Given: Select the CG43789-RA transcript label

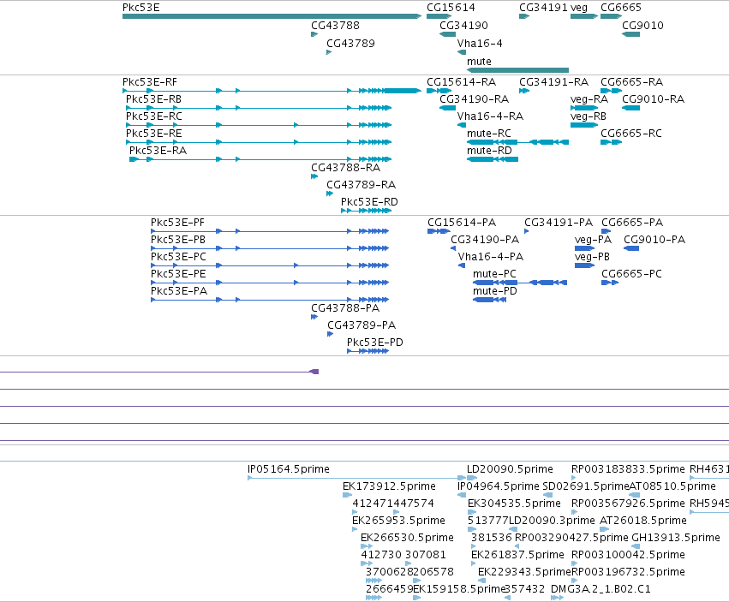Looking at the screenshot, I should pyautogui.click(x=361, y=185).
